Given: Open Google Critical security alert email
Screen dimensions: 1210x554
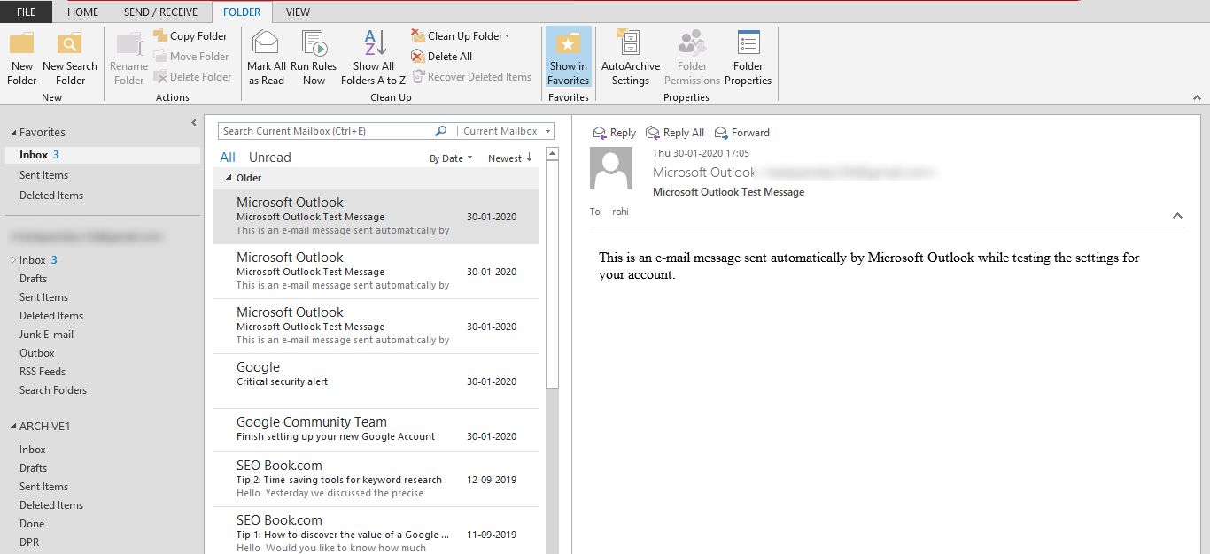Looking at the screenshot, I should (376, 381).
